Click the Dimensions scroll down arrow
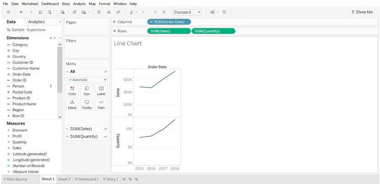 60,117
